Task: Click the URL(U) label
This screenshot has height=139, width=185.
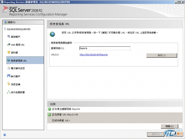Action: (x=55, y=55)
